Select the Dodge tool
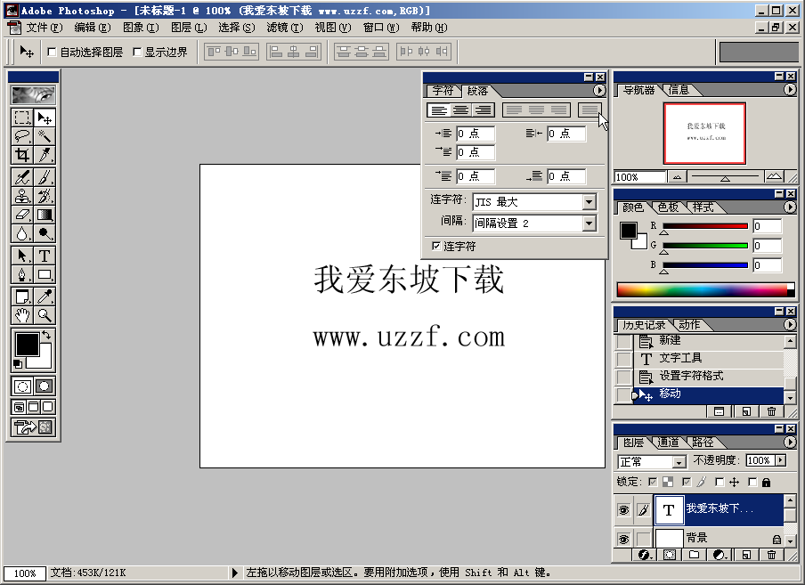 click(x=45, y=233)
